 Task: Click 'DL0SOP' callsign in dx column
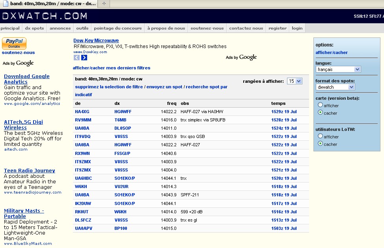(123, 128)
